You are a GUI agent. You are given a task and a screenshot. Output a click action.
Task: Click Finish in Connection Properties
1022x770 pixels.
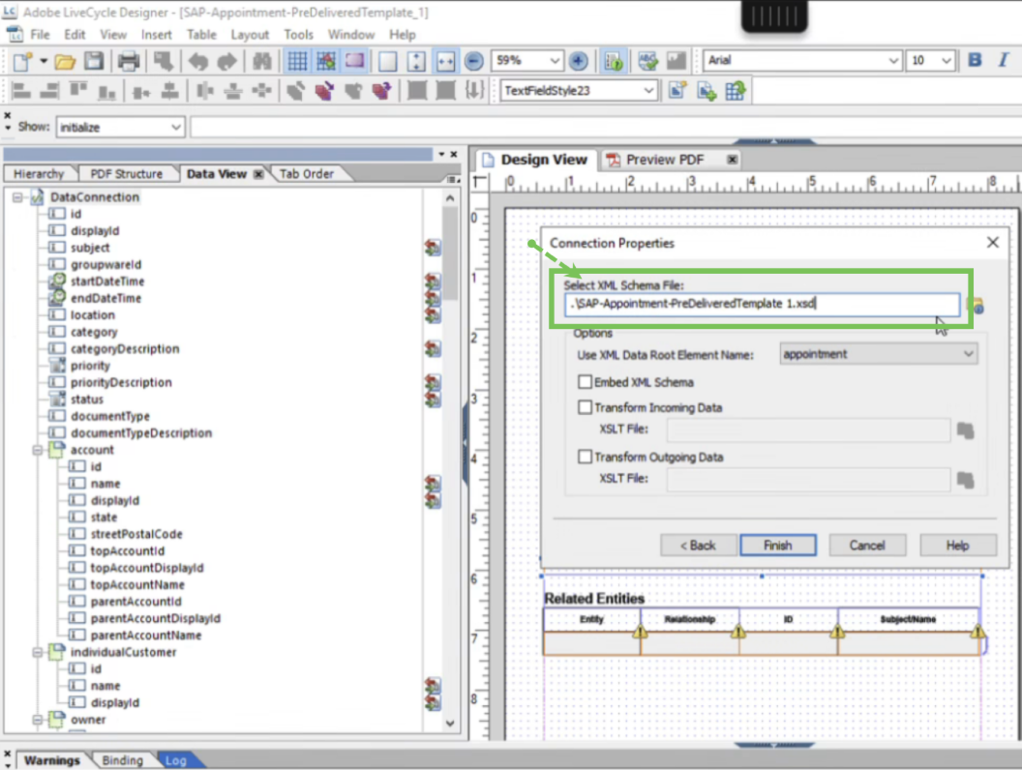(777, 546)
